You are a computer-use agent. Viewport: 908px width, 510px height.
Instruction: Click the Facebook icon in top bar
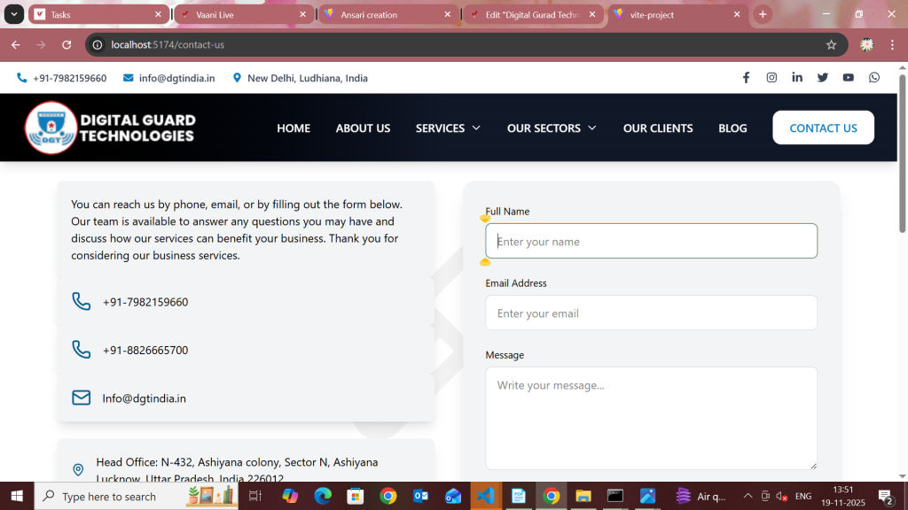click(x=746, y=78)
